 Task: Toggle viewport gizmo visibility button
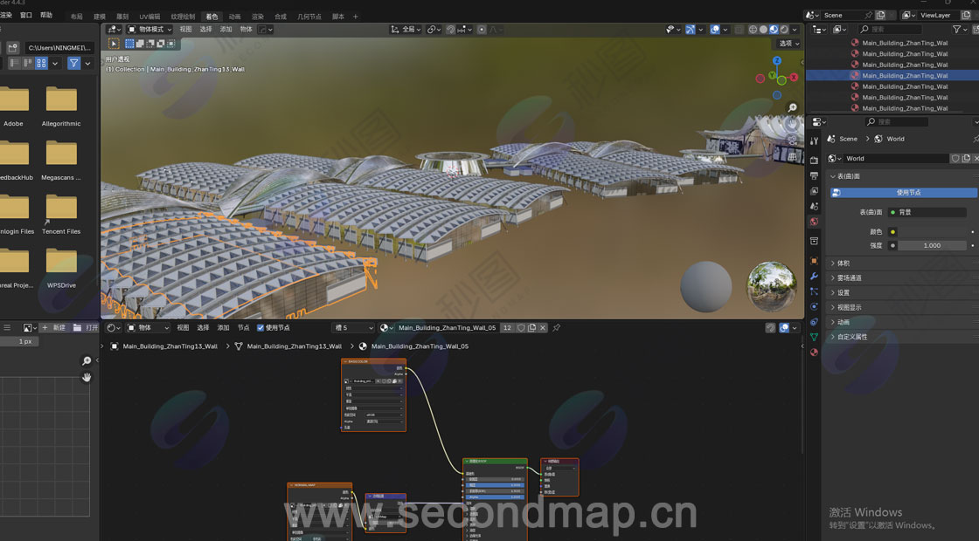[691, 29]
